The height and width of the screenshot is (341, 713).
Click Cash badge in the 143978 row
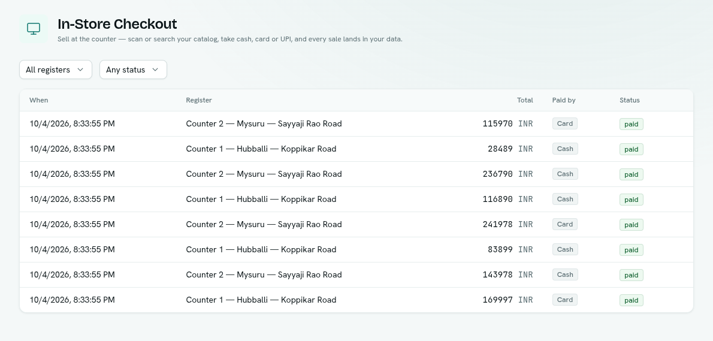click(565, 274)
